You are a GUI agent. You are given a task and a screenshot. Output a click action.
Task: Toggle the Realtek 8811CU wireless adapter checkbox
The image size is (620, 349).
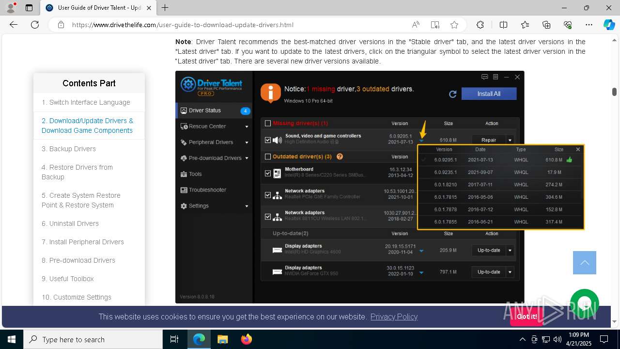[268, 217]
